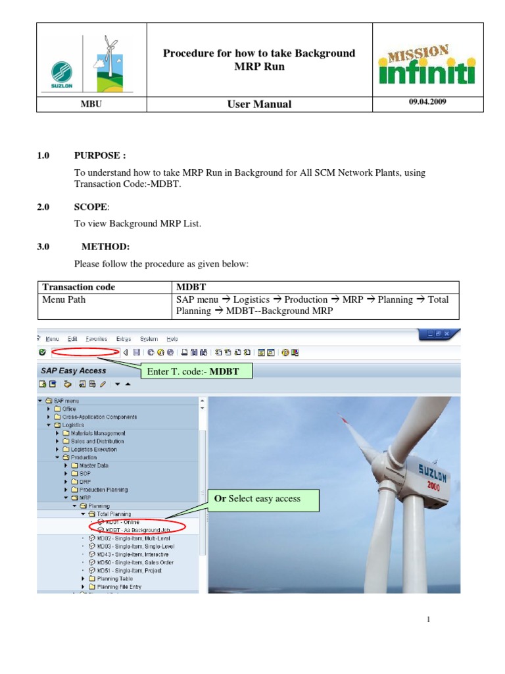Screen dimensions: 505x674
Task: Open the Favorites menu
Action: point(96,339)
